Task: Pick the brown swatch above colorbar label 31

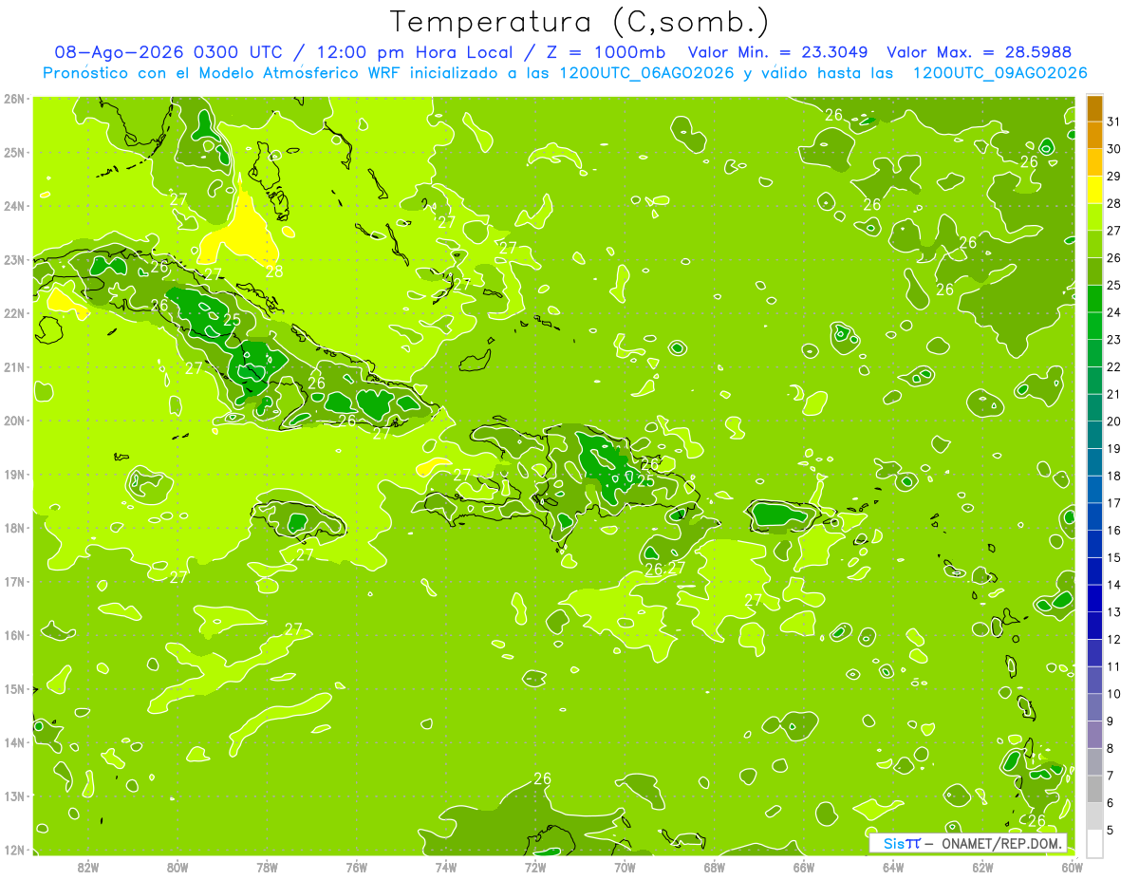Action: (1094, 108)
